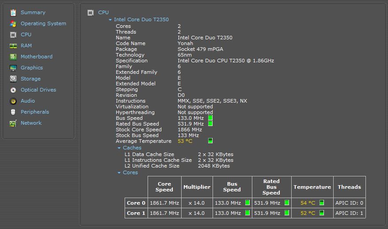Image resolution: width=388 pixels, height=229 pixels.
Task: Click the Virtualization Not supported value
Action: coord(195,107)
